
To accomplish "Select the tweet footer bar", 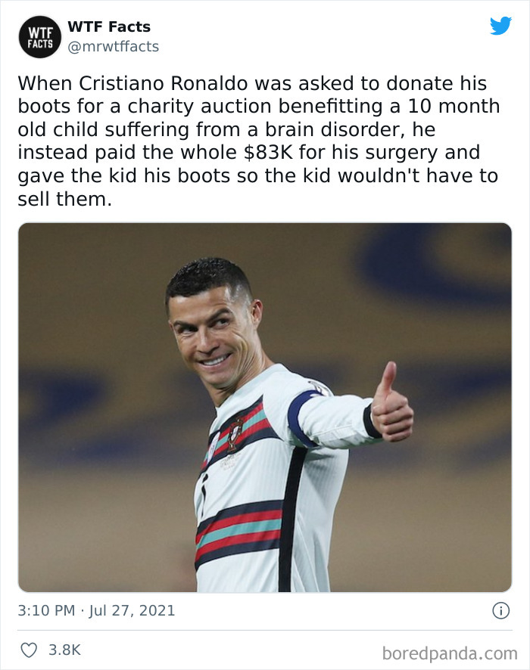I will tap(265, 648).
